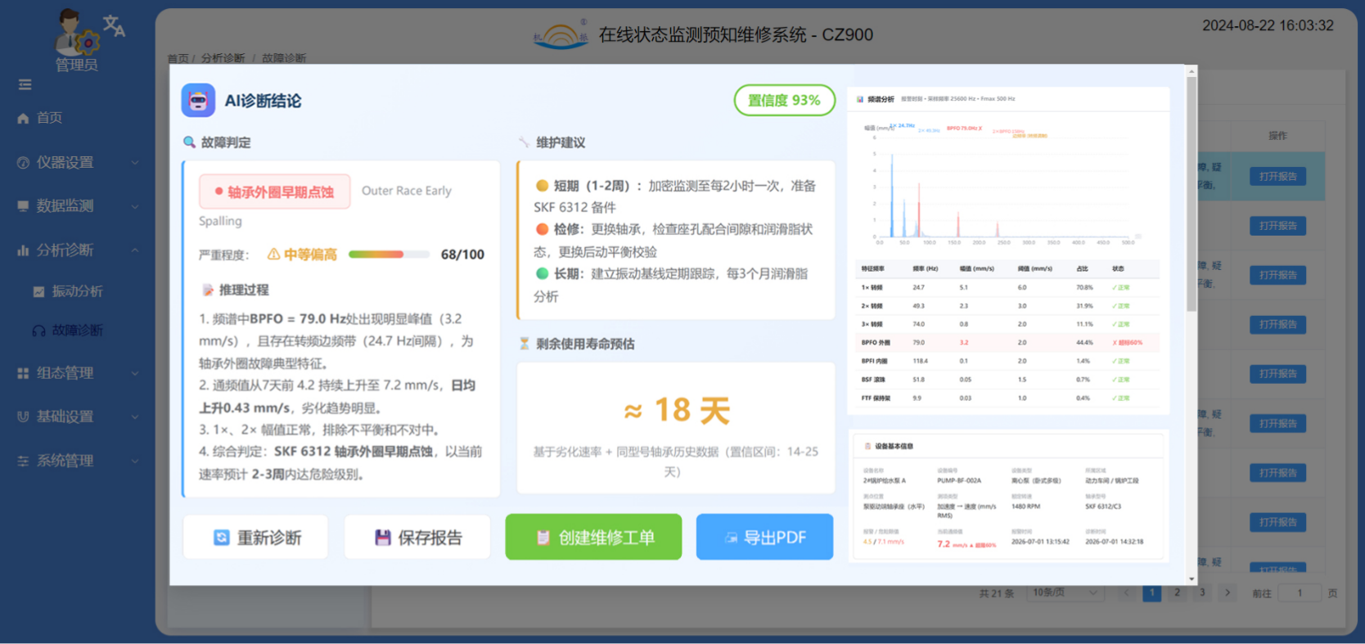Expand the 基础设置 menu chevron
This screenshot has height=644, width=1365.
135,417
